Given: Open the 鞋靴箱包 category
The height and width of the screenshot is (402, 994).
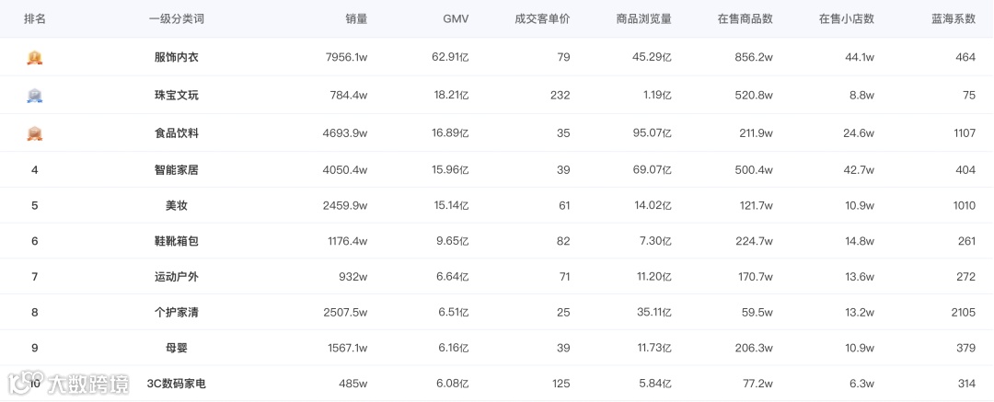Looking at the screenshot, I should pyautogui.click(x=176, y=241).
